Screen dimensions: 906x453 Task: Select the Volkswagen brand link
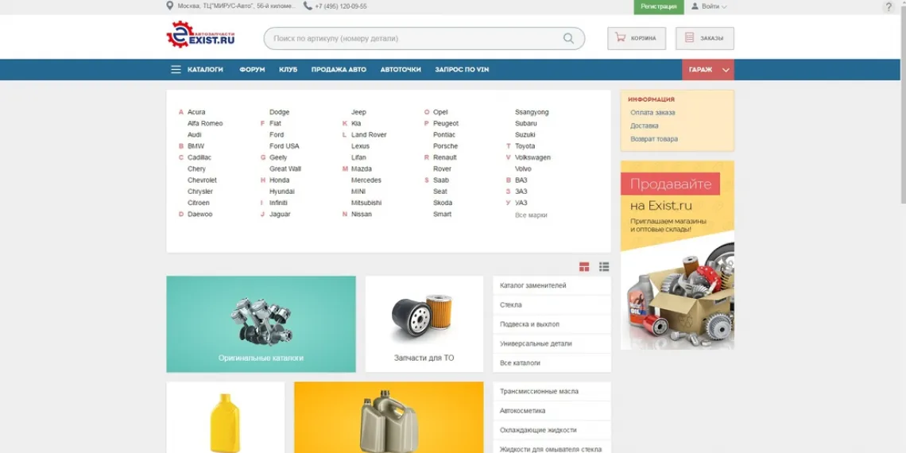point(532,157)
